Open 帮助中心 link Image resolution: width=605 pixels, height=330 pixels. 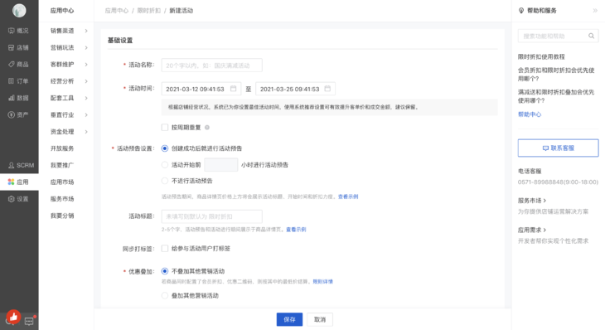pos(530,114)
